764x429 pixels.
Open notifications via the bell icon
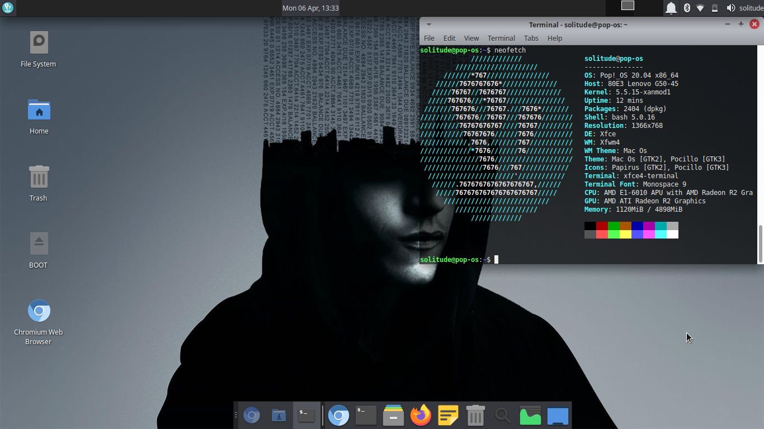tap(671, 8)
